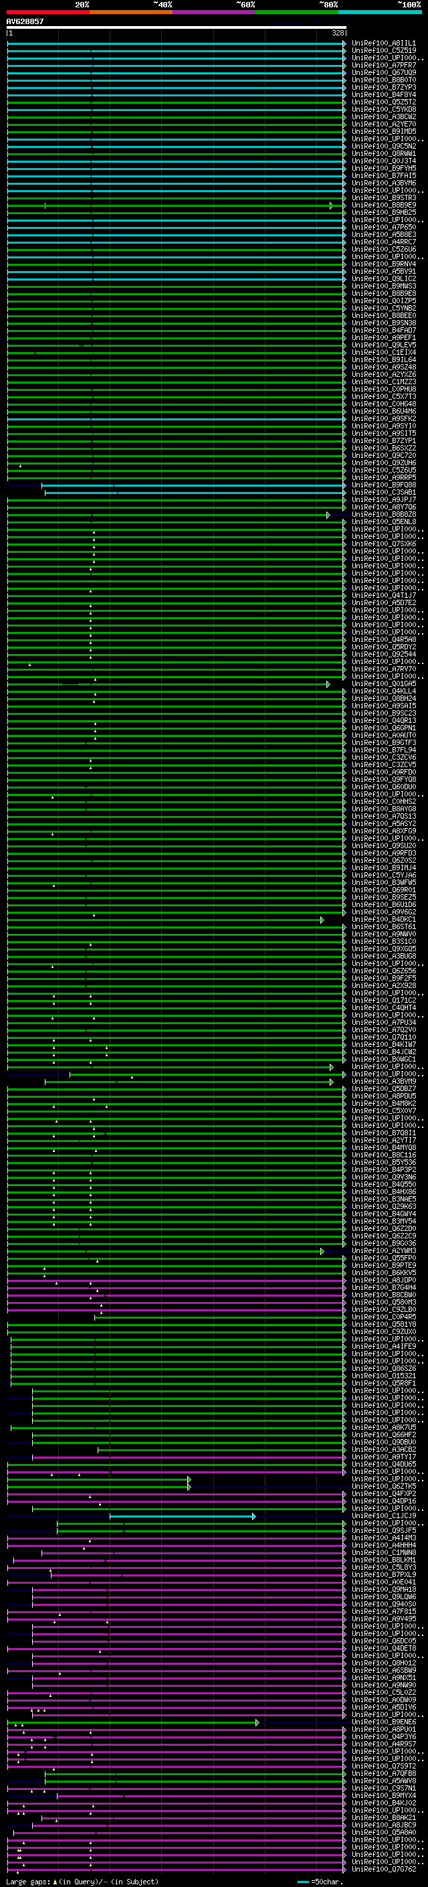Click the UniRef100_Q5DBZ7 entry

(x=384, y=1088)
